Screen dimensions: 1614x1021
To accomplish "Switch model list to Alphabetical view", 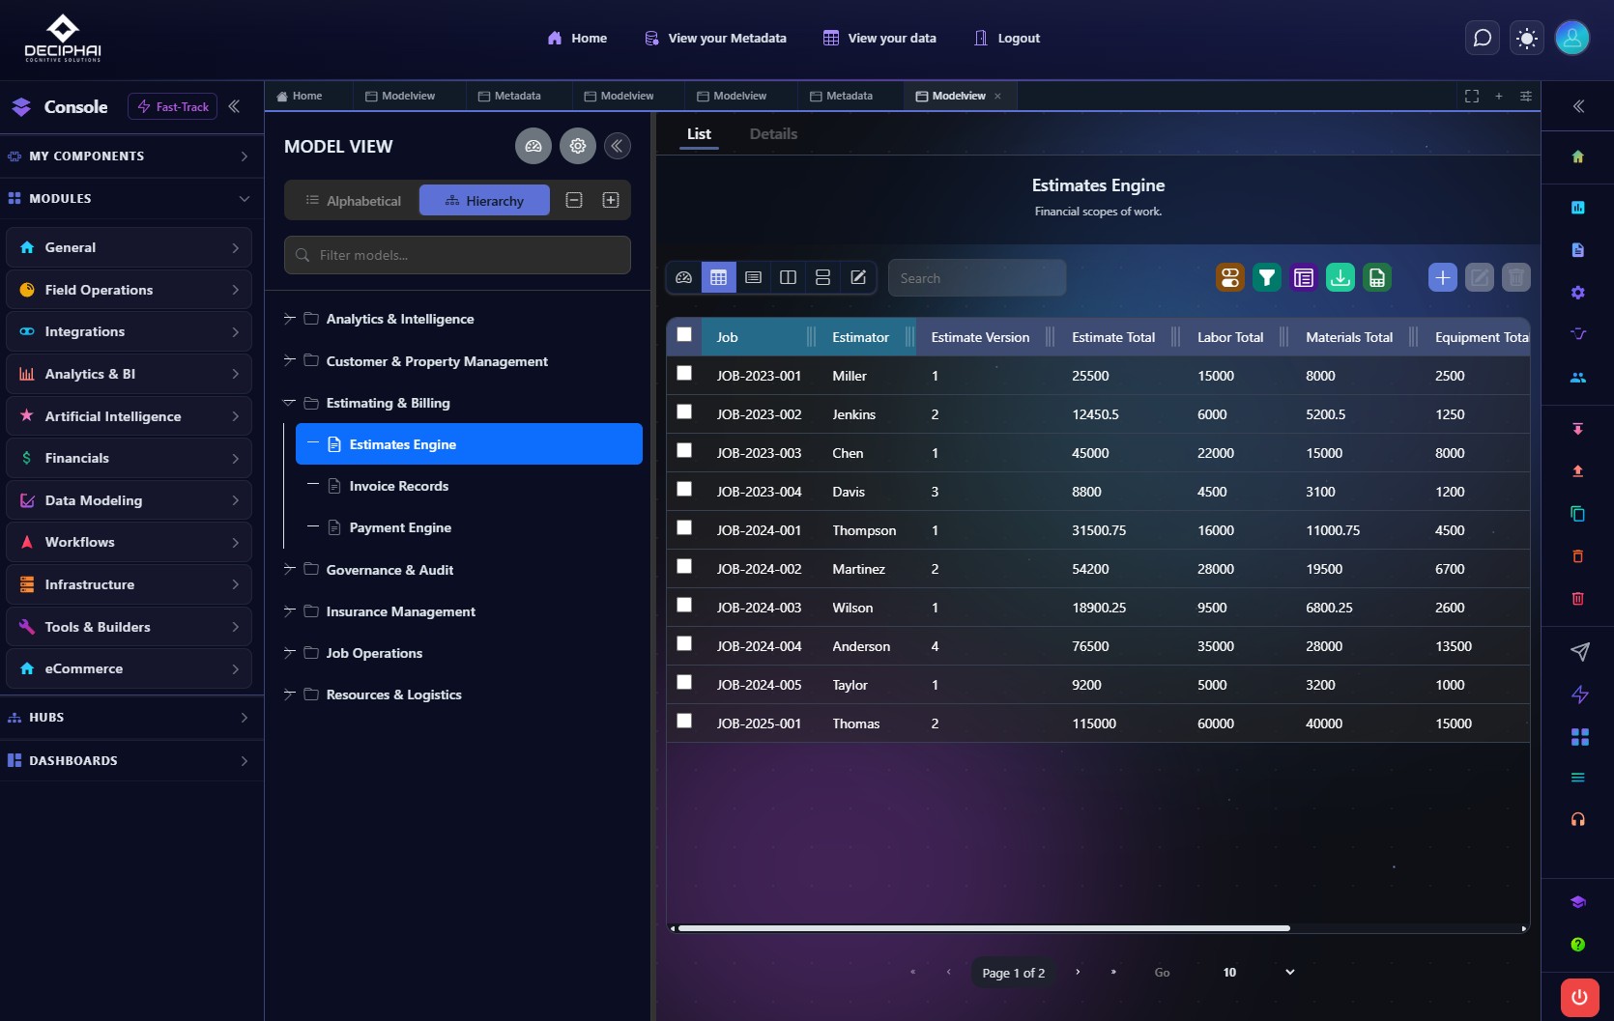I will click(x=354, y=200).
